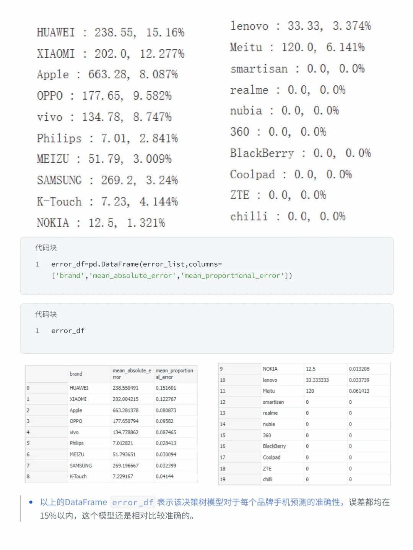Screen dimensions: 413x550
Task: Select the BlackBerry table row
Action: click(x=304, y=446)
